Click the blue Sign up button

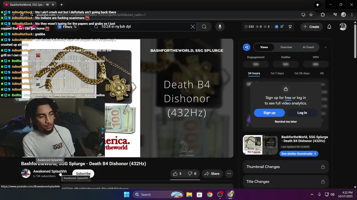coord(269,113)
